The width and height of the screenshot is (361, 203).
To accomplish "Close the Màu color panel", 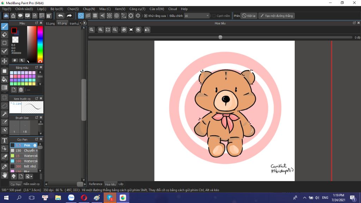I will point(41,23).
